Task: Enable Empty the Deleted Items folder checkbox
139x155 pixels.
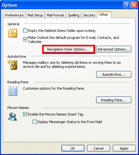Action: coord(25,31)
